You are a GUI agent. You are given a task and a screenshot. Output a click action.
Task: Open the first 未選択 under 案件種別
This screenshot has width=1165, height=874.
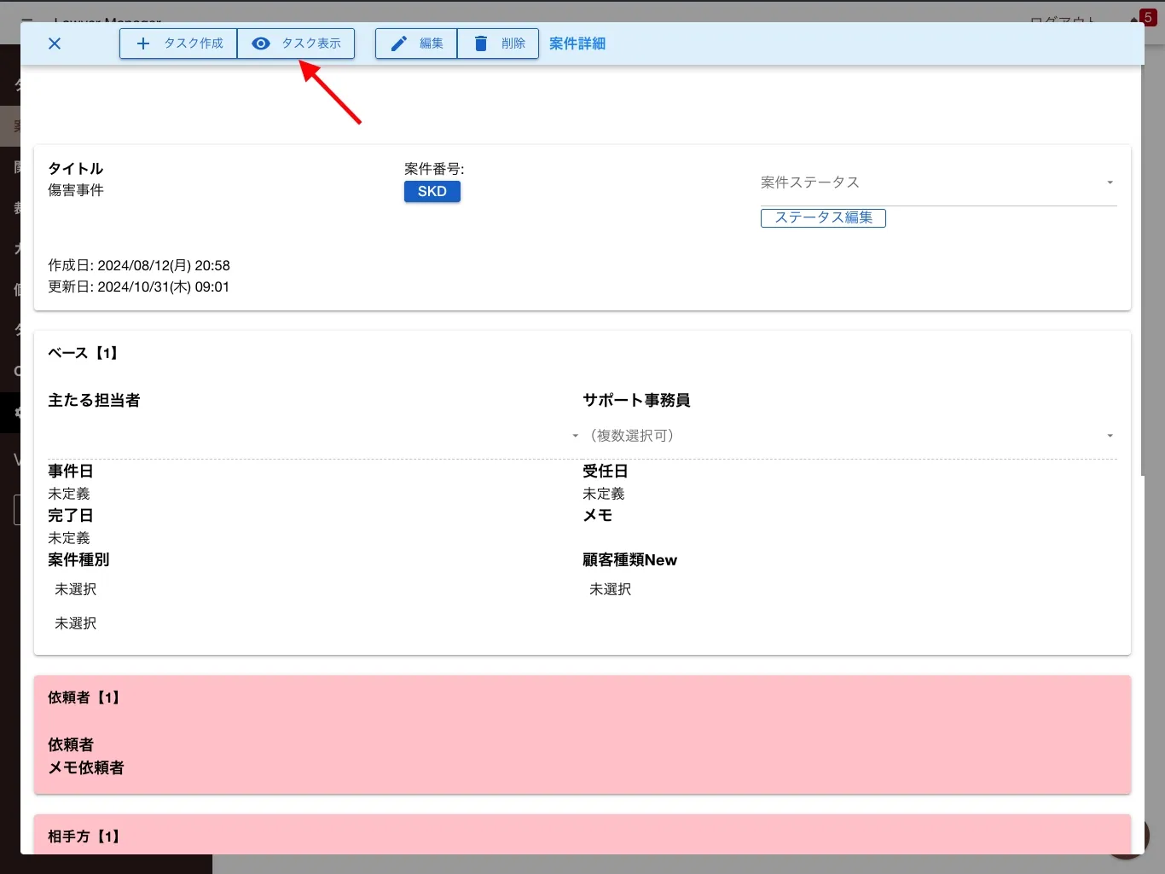tap(76, 589)
